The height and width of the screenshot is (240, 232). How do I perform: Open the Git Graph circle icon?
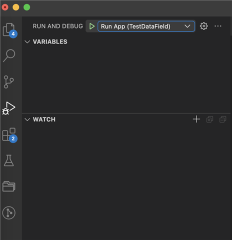pos(9,212)
